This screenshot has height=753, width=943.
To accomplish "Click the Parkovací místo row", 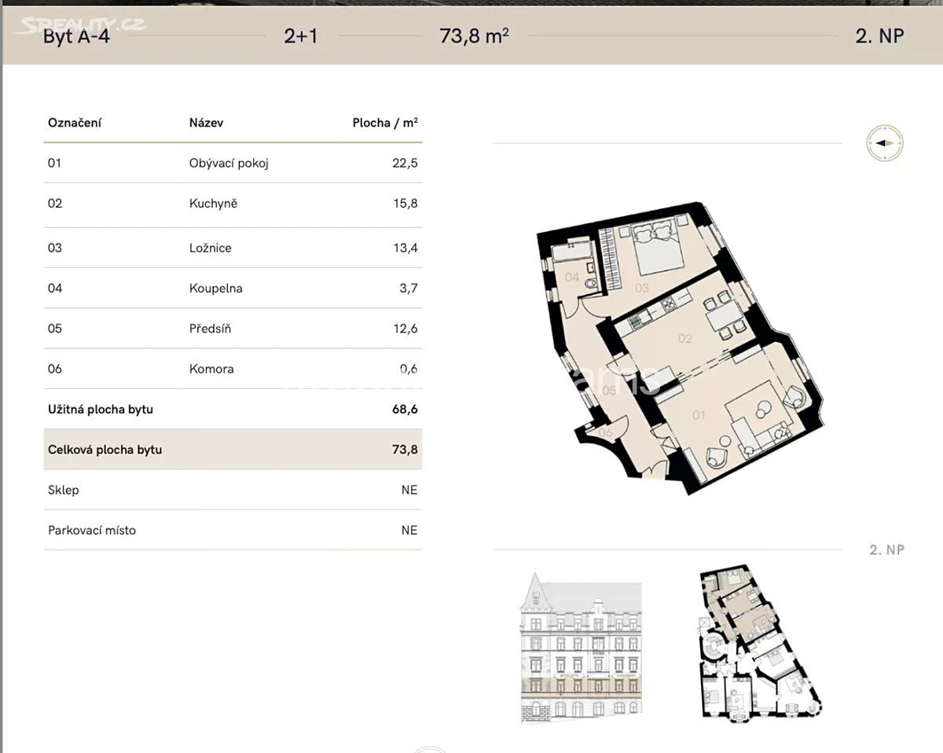I will (233, 531).
